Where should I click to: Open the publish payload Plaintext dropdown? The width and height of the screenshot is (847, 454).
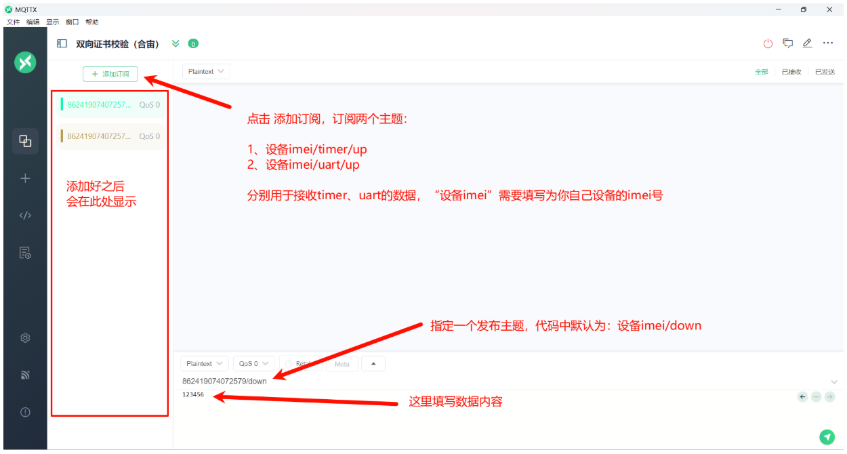pyautogui.click(x=205, y=364)
